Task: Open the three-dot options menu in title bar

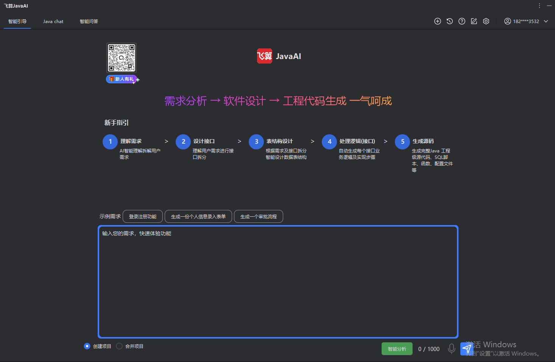Action: [x=539, y=6]
